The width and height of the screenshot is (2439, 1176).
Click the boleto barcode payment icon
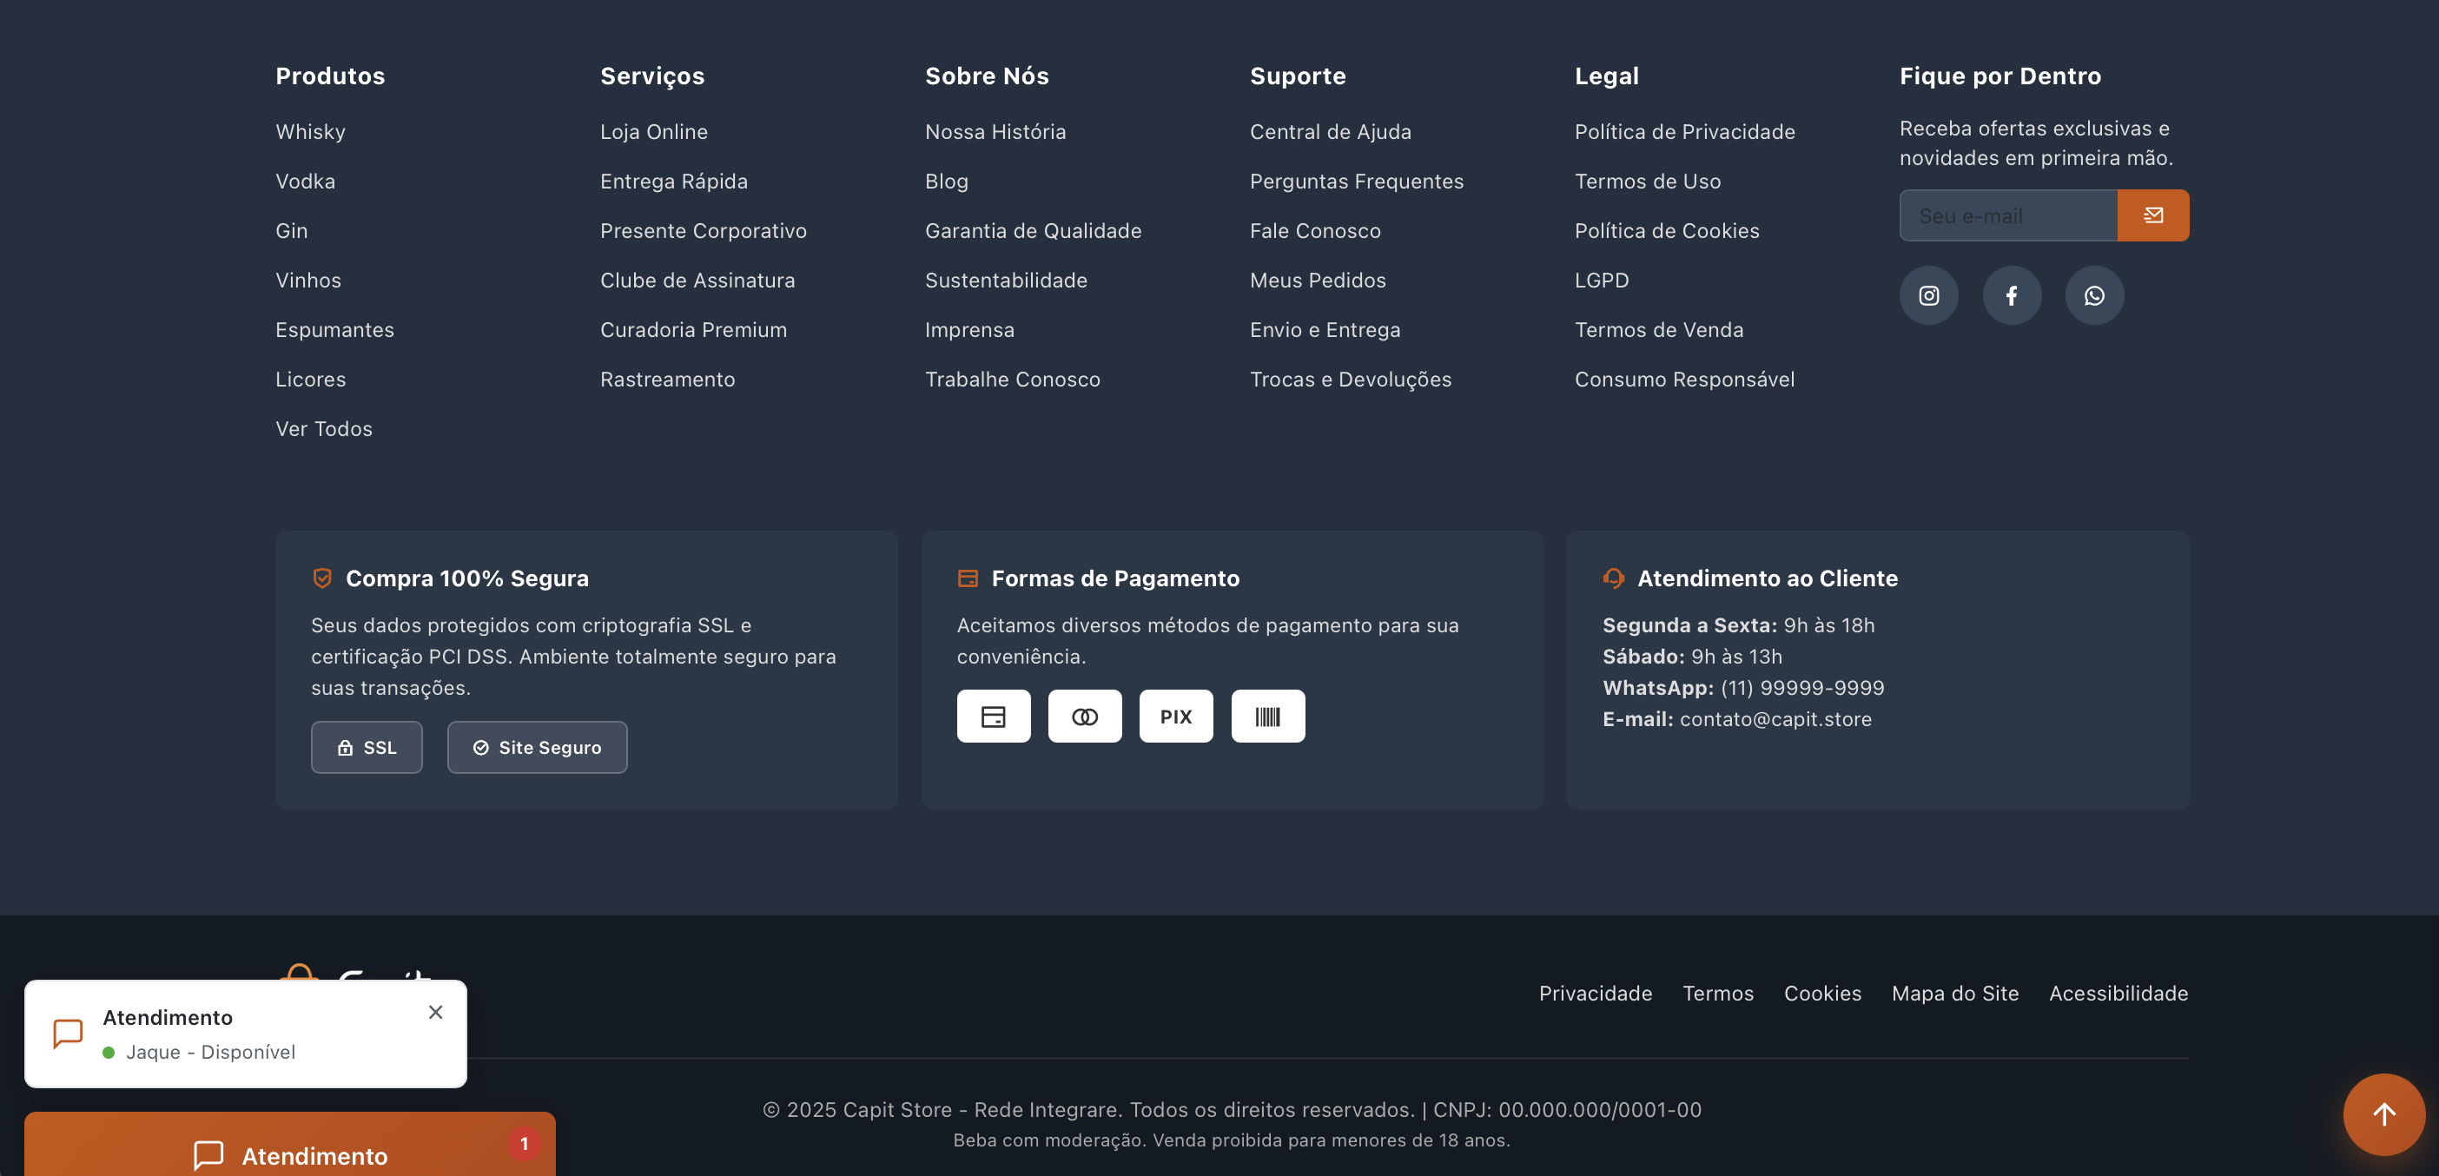[1267, 716]
